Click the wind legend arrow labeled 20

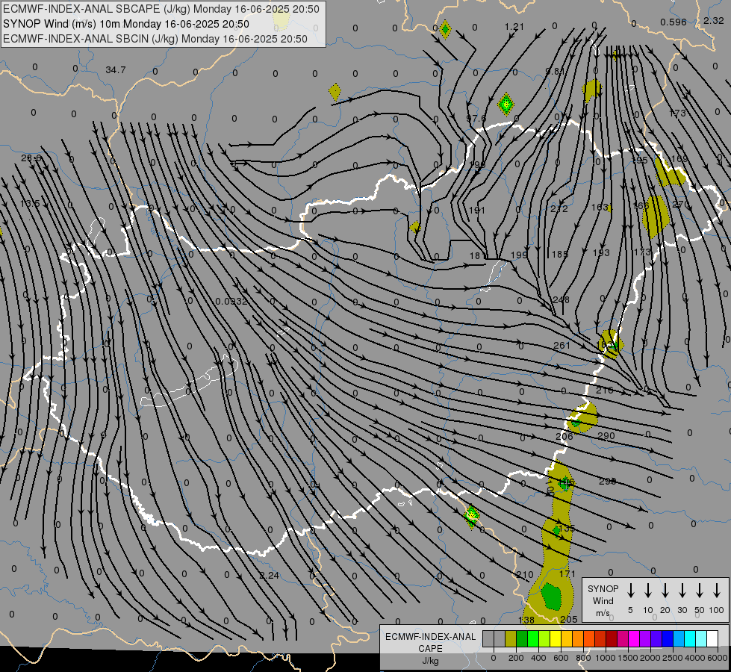pos(665,591)
